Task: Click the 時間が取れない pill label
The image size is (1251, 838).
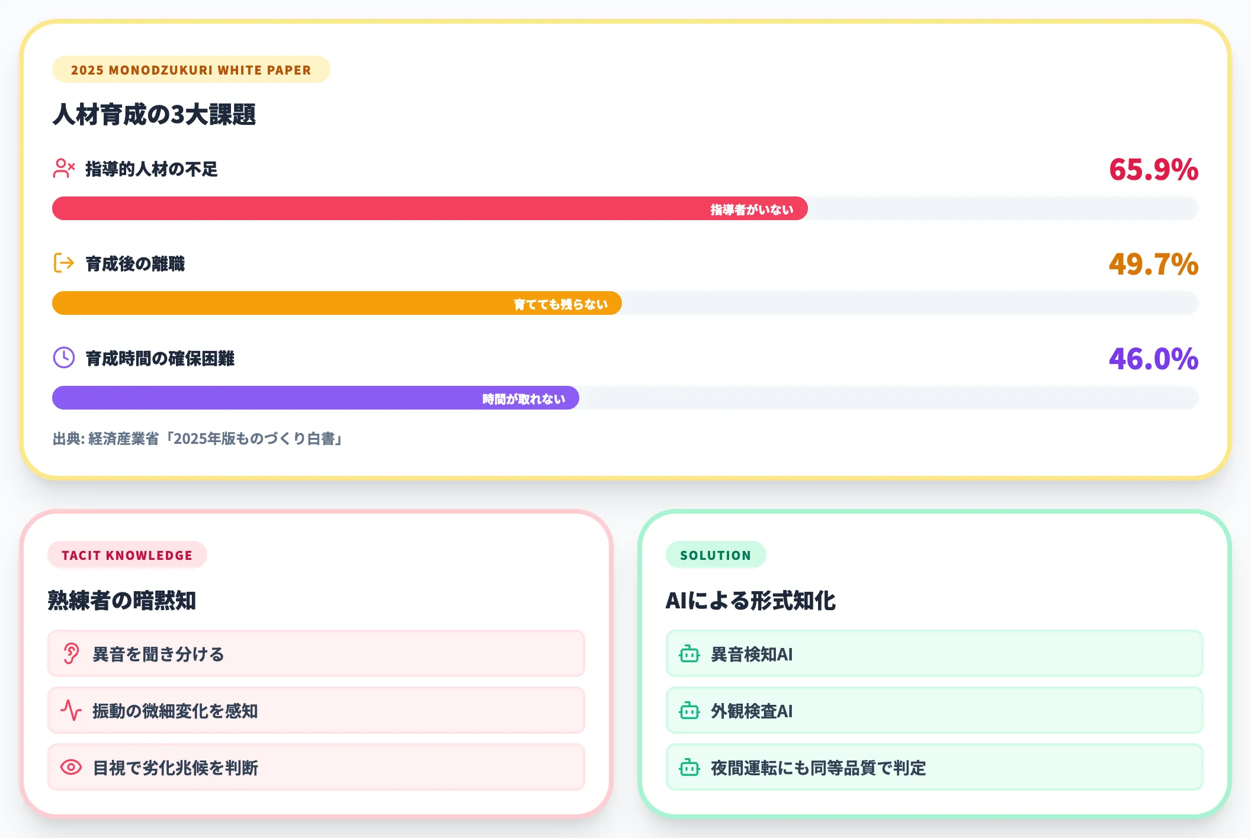Action: click(524, 398)
